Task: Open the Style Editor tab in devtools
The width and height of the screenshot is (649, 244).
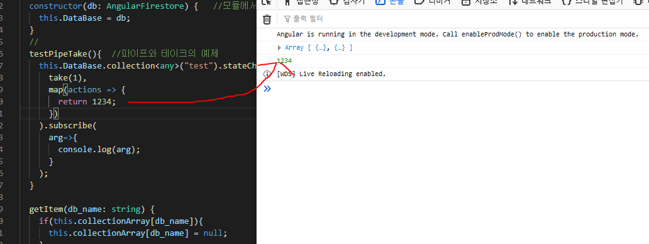Action: (x=592, y=2)
